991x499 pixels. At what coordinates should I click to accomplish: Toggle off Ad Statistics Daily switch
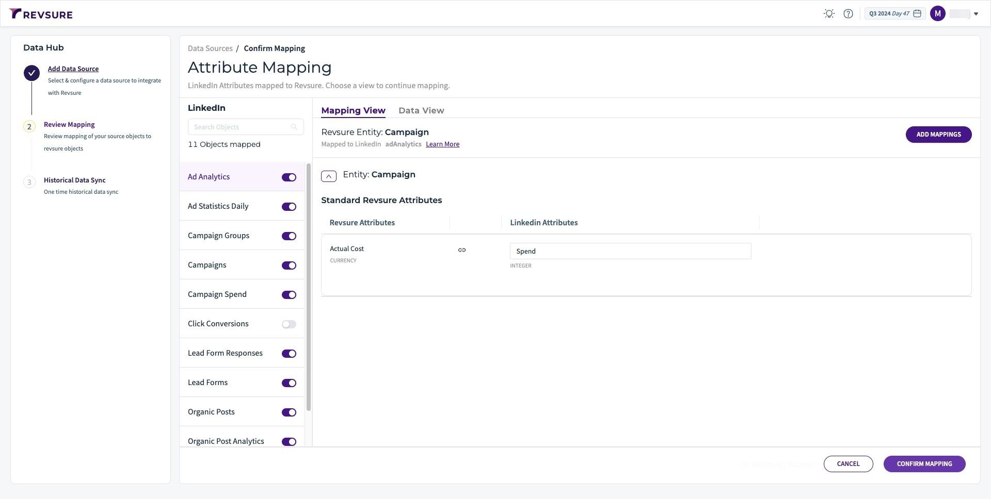(289, 207)
